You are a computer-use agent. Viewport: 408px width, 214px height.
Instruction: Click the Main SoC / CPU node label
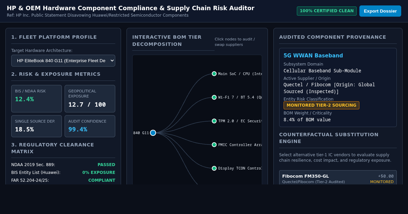240,74
